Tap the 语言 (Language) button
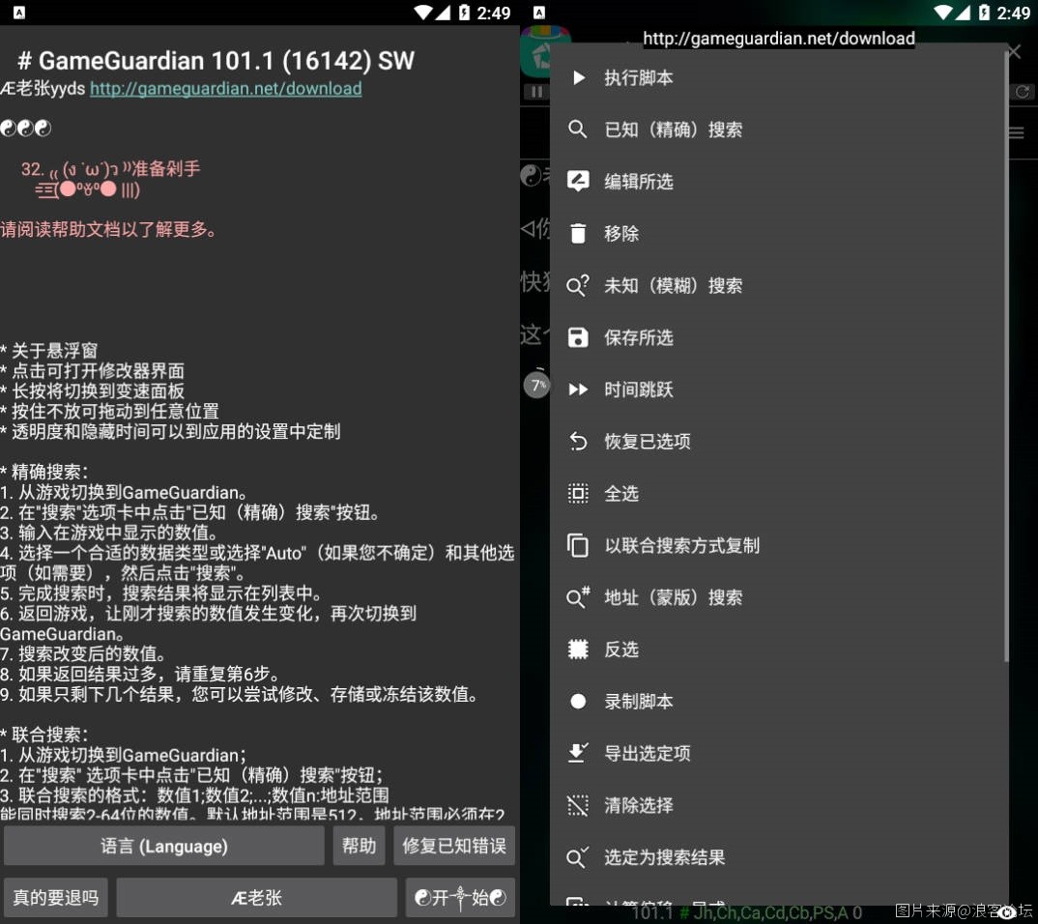 (164, 846)
